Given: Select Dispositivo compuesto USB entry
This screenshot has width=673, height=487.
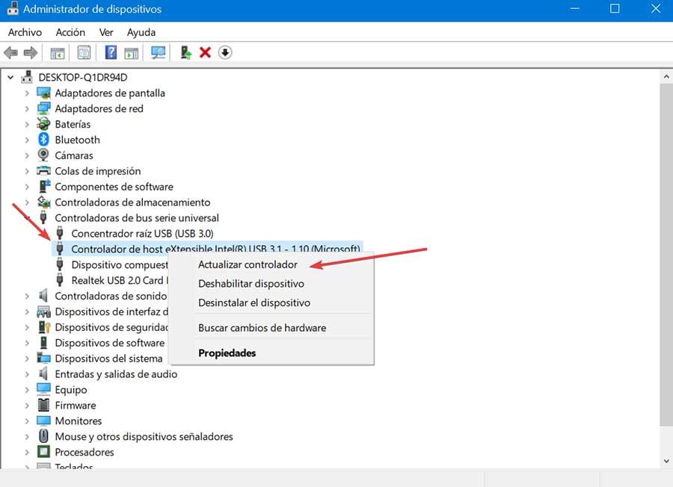Looking at the screenshot, I should pyautogui.click(x=120, y=265).
